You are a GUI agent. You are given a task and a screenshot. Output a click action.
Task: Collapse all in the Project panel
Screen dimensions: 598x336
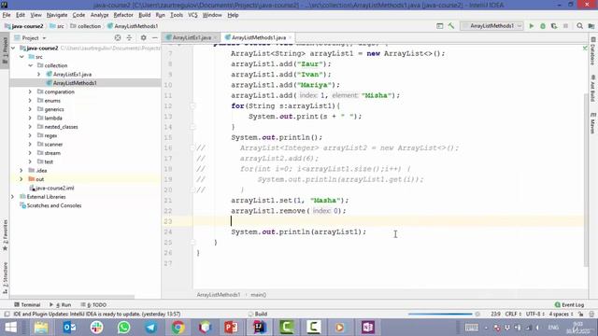pos(129,37)
